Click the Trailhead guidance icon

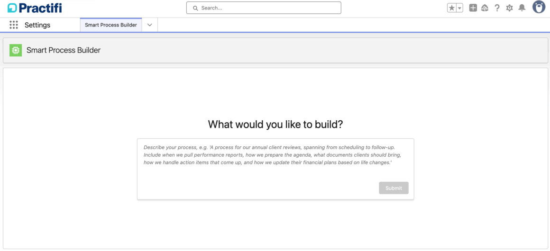click(x=485, y=8)
